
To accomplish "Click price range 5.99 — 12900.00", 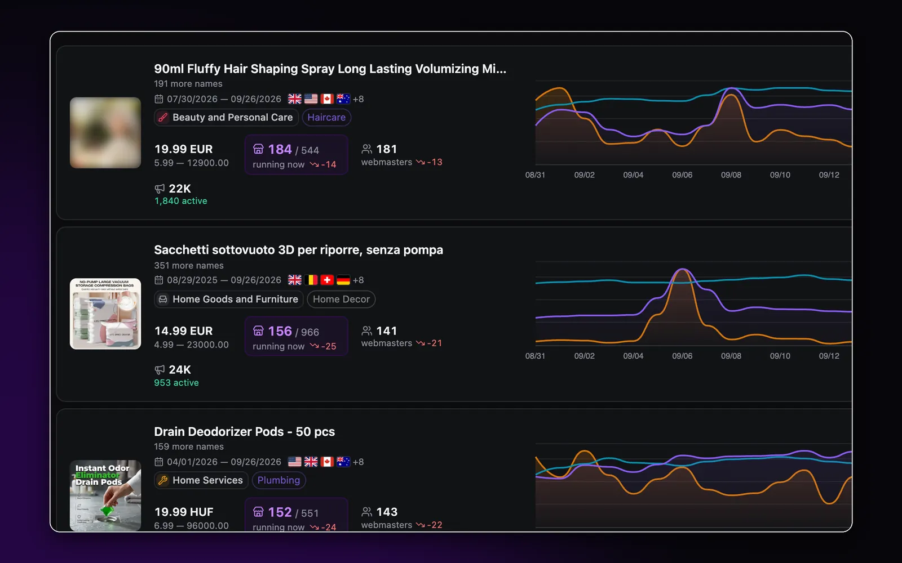I will (x=192, y=163).
